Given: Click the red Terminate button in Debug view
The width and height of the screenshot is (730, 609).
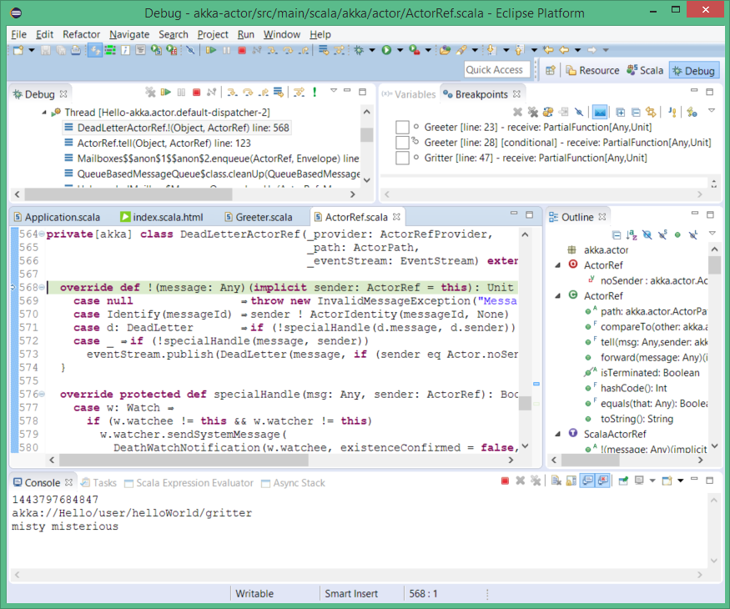Looking at the screenshot, I should (196, 93).
